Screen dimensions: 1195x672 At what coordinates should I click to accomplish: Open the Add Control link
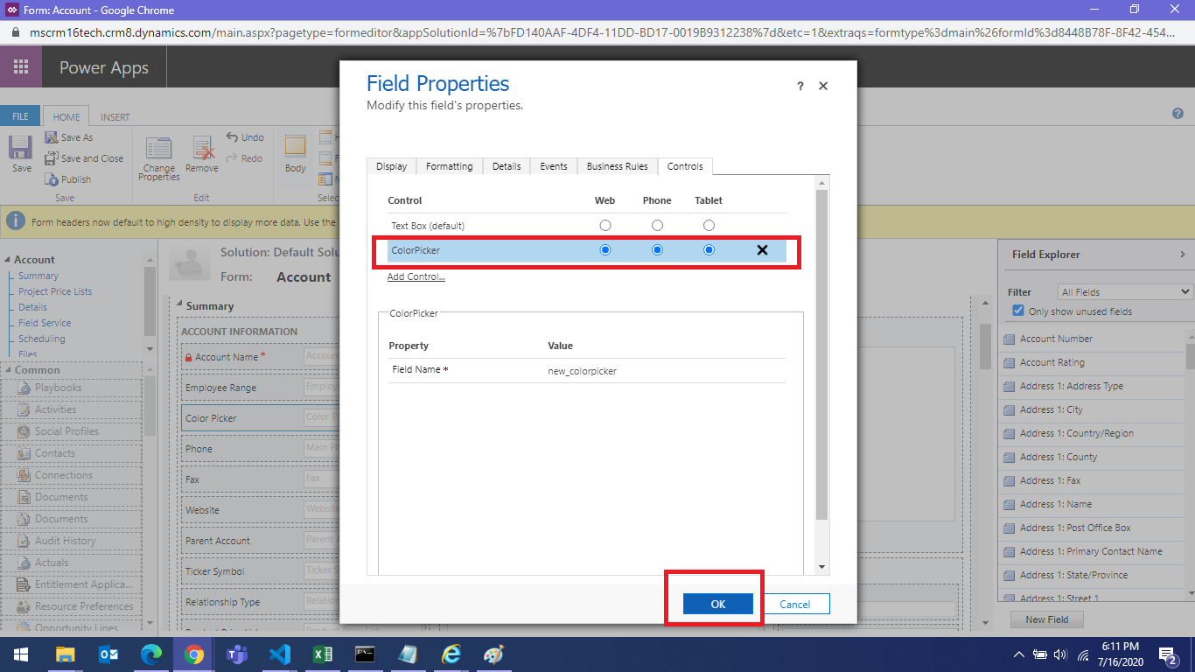click(416, 276)
